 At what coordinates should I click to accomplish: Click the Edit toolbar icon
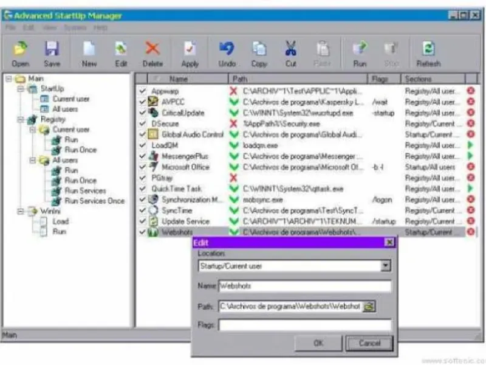click(x=121, y=49)
